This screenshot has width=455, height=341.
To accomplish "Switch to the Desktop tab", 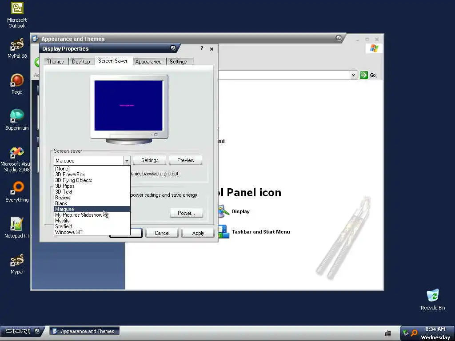I will pyautogui.click(x=81, y=61).
